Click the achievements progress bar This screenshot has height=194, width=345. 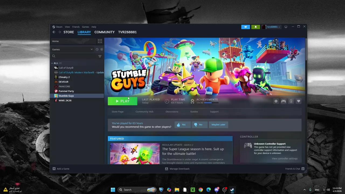(x=211, y=103)
